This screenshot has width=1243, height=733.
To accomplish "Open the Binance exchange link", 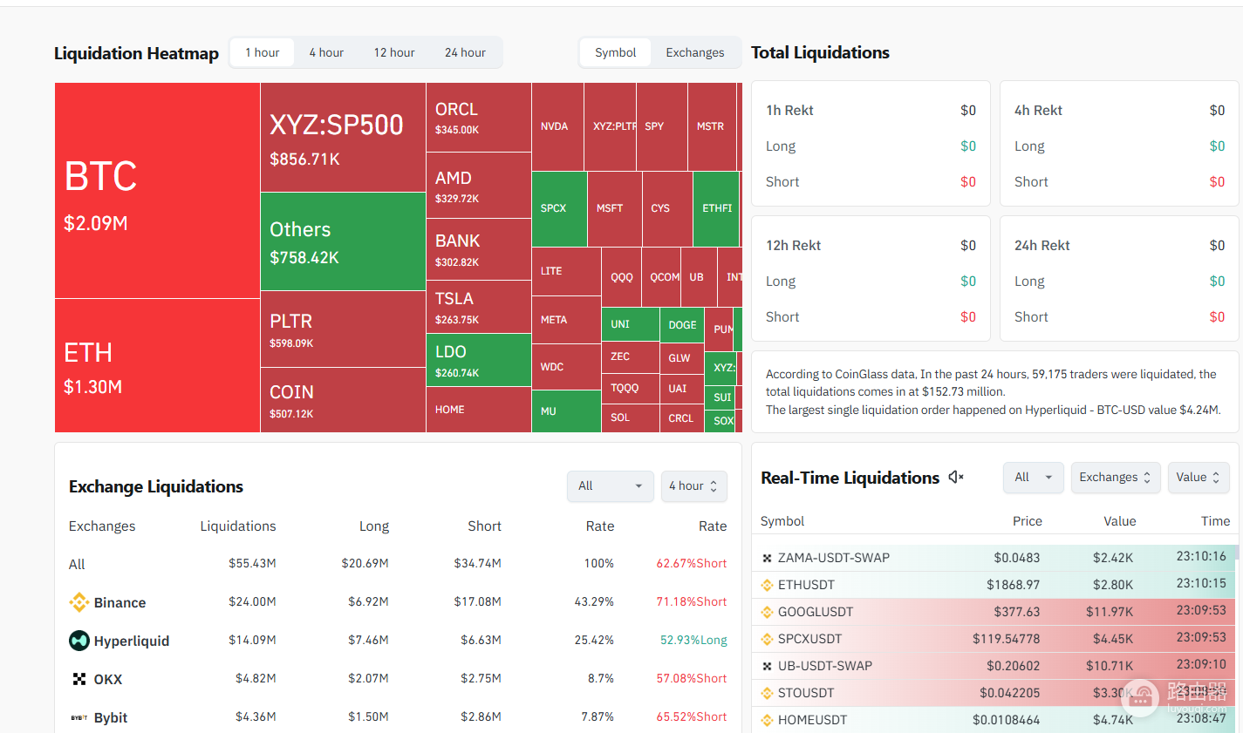I will click(120, 603).
